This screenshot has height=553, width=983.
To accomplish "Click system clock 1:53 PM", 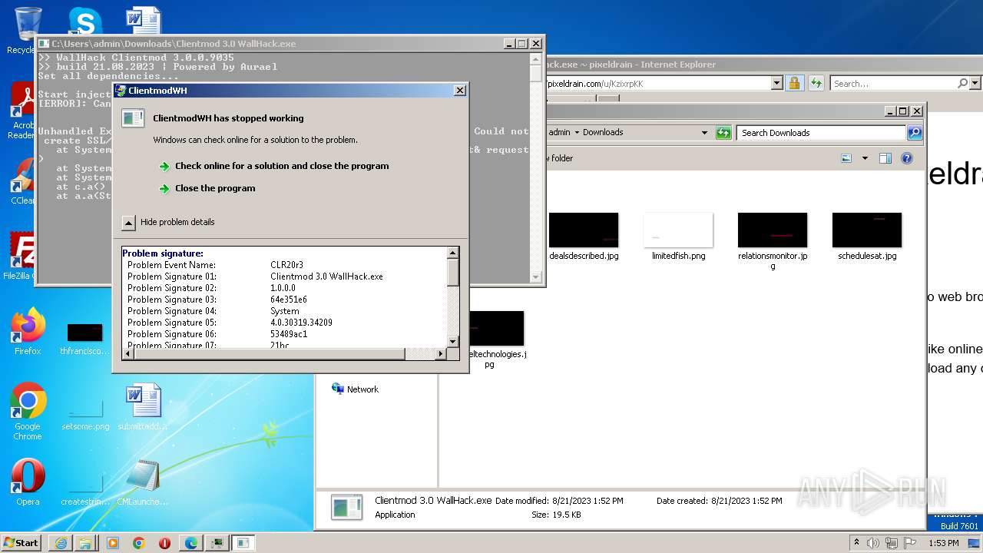I will tap(943, 543).
